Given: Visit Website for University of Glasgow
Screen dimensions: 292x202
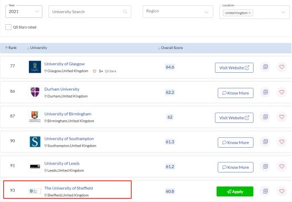Looking at the screenshot, I should click(234, 68).
